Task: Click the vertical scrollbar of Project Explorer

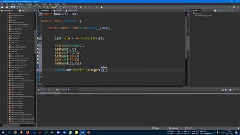Action: pyautogui.click(x=35, y=41)
